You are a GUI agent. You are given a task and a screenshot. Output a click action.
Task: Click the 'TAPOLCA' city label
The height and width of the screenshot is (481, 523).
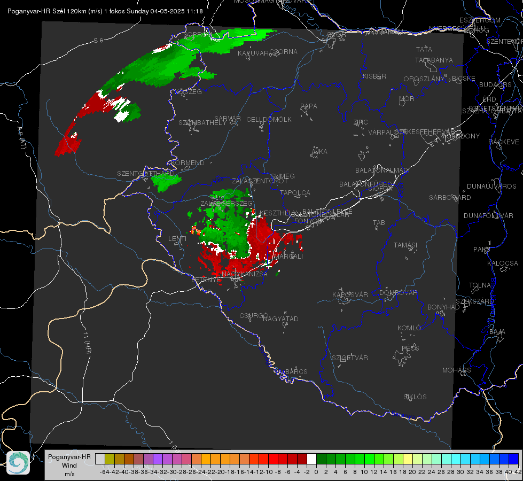coord(295,193)
